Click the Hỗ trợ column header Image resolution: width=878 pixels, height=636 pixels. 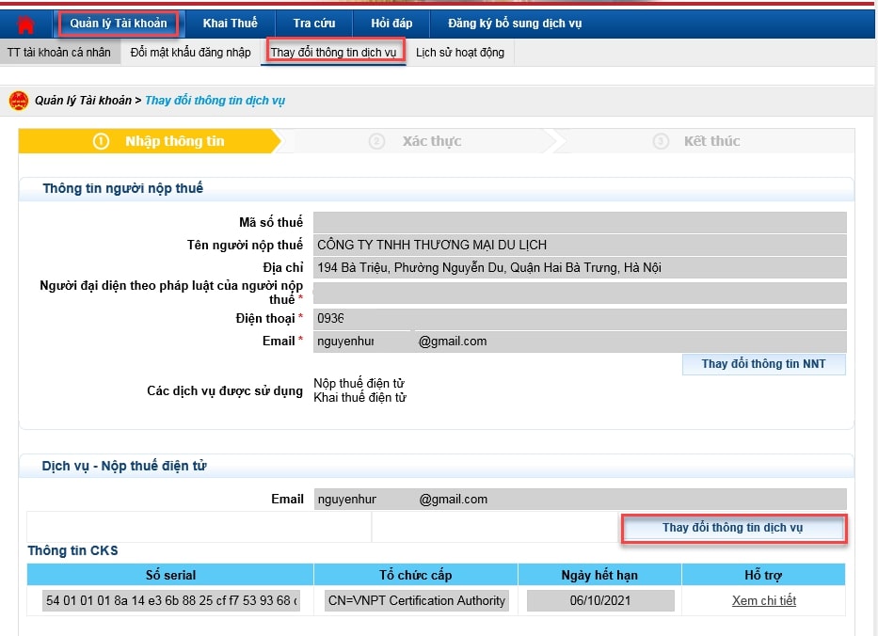[764, 575]
